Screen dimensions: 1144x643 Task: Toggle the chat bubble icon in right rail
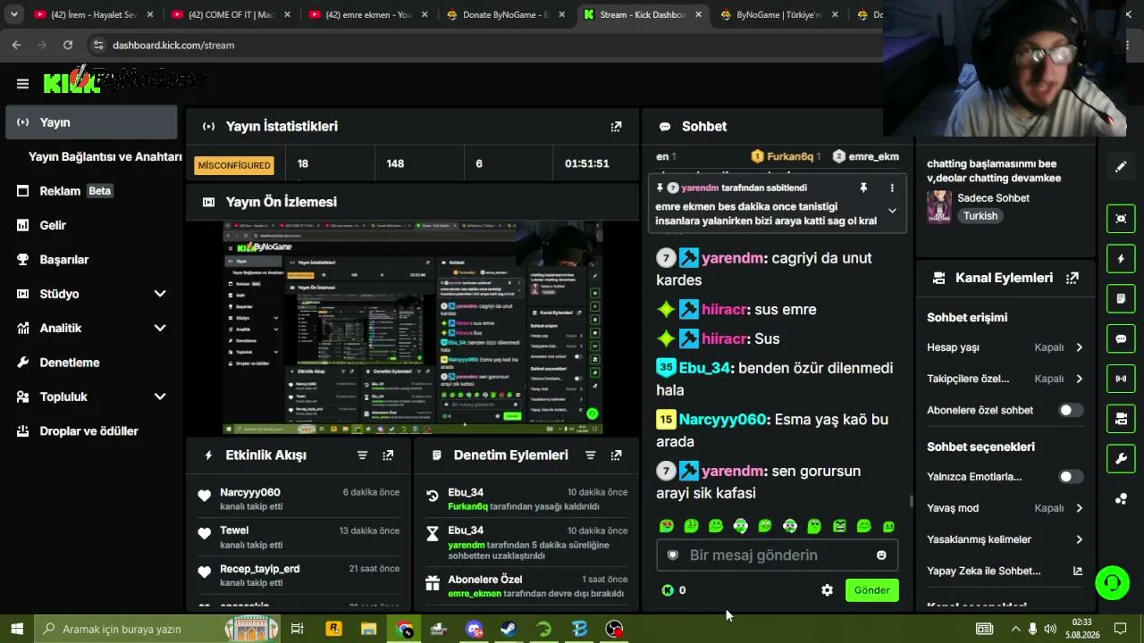1121,339
